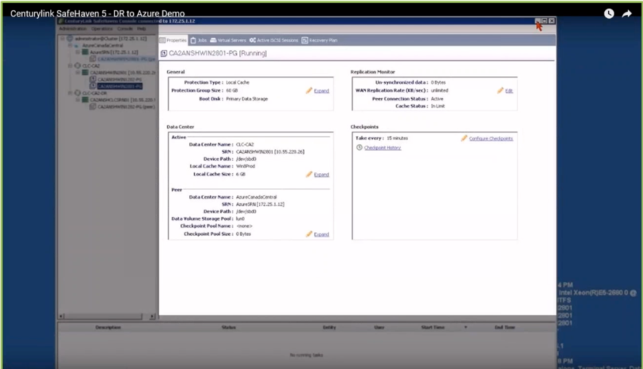Collapse the AzureCanadaCentral tree node
Viewport: 643px width, 369px height.
click(x=70, y=45)
